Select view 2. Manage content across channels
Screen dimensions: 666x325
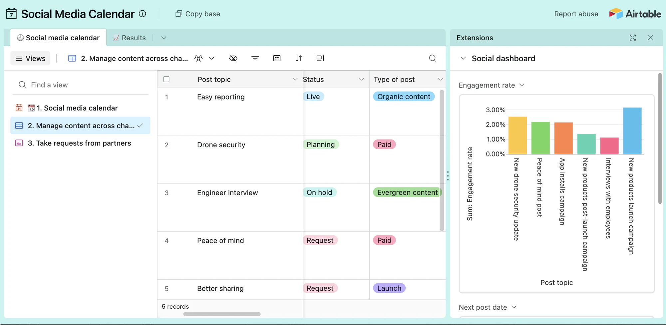click(x=80, y=126)
